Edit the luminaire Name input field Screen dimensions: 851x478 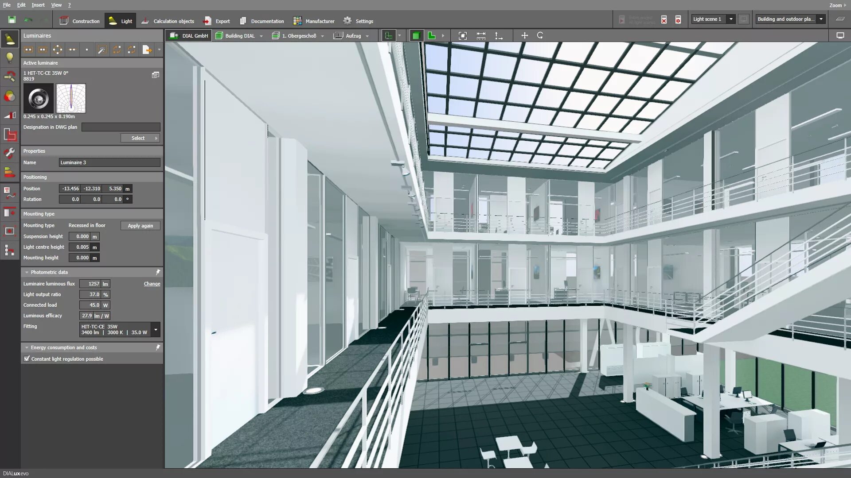[x=110, y=162]
